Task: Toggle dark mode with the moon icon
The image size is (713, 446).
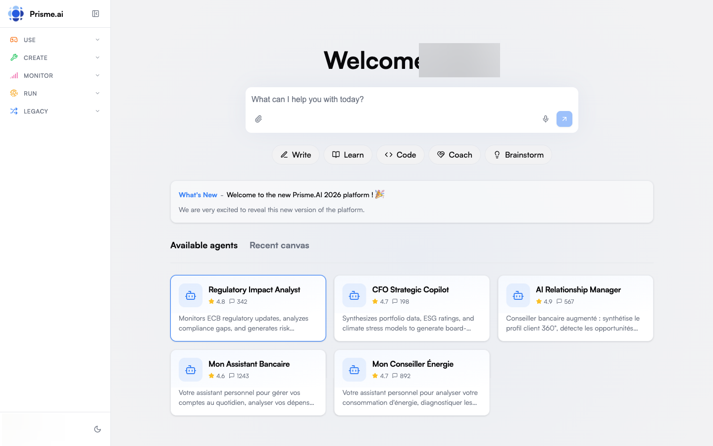Action: coord(98,429)
